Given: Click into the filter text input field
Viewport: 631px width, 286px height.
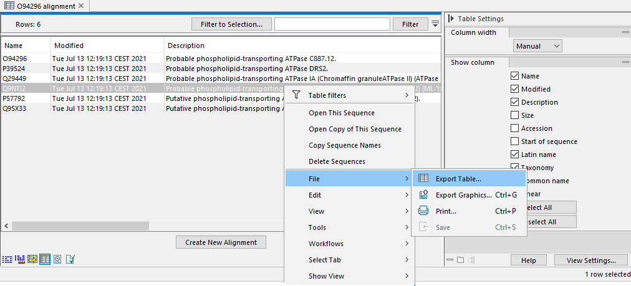Looking at the screenshot, I should tap(332, 24).
